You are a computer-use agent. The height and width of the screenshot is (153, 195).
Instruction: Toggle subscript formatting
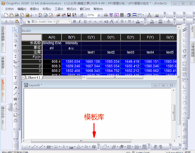[x=96, y=22]
